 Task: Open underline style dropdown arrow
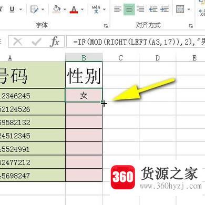click(x=21, y=9)
